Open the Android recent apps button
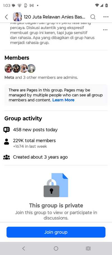112x255 pixels. pyautogui.click(x=88, y=248)
